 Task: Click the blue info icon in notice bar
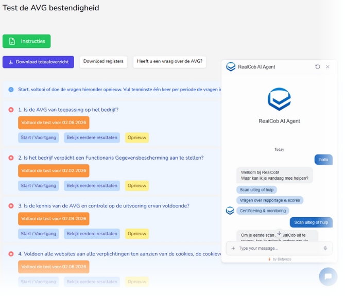[x=11, y=90]
